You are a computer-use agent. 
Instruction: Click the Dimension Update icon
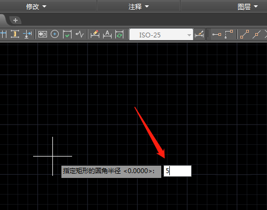119,34
